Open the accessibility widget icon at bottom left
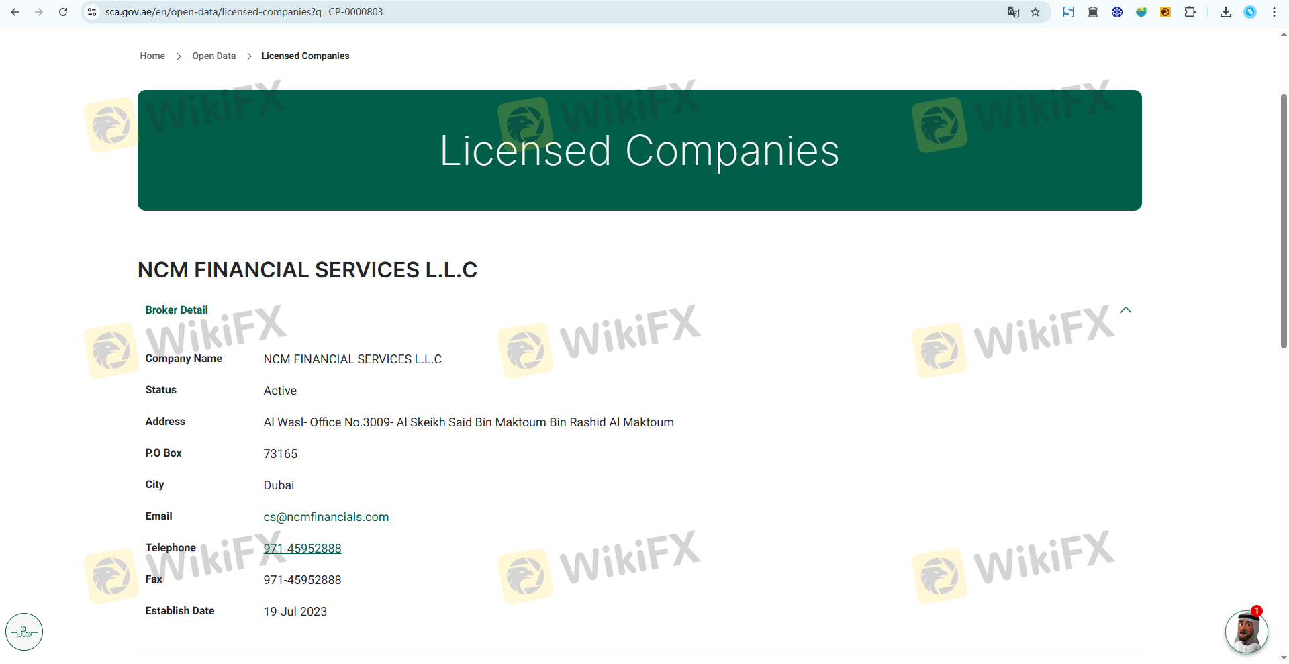1289x664 pixels. point(24,632)
